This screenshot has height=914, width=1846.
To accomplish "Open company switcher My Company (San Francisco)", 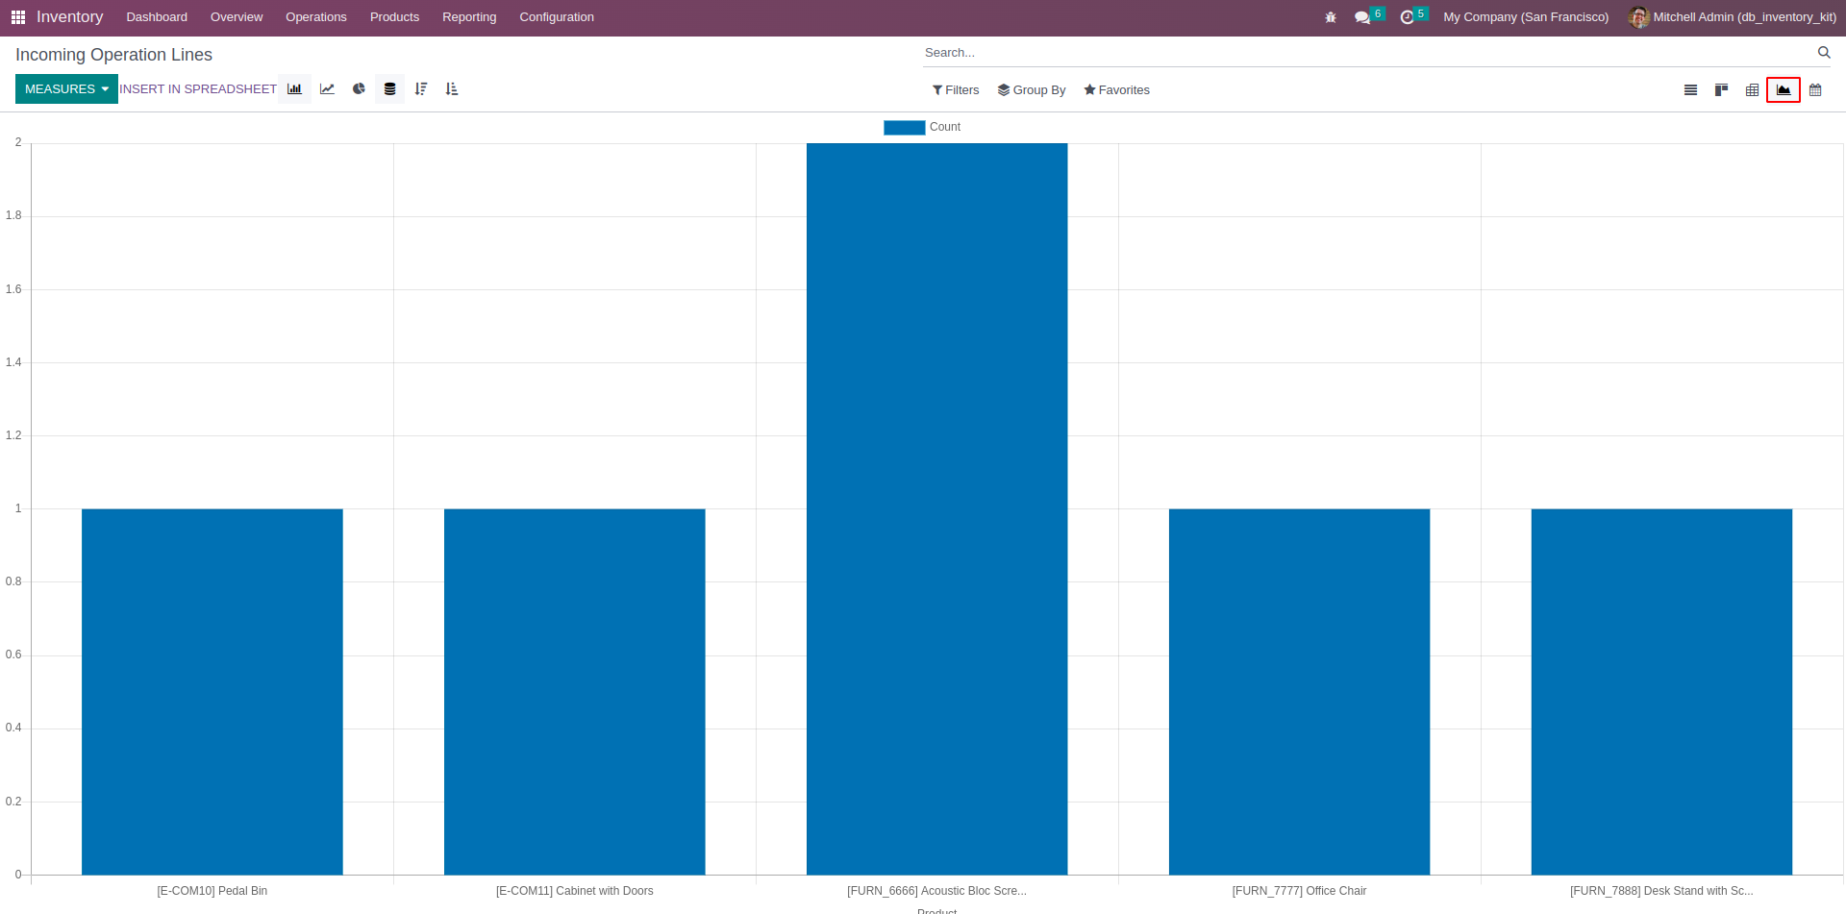I will [x=1526, y=17].
